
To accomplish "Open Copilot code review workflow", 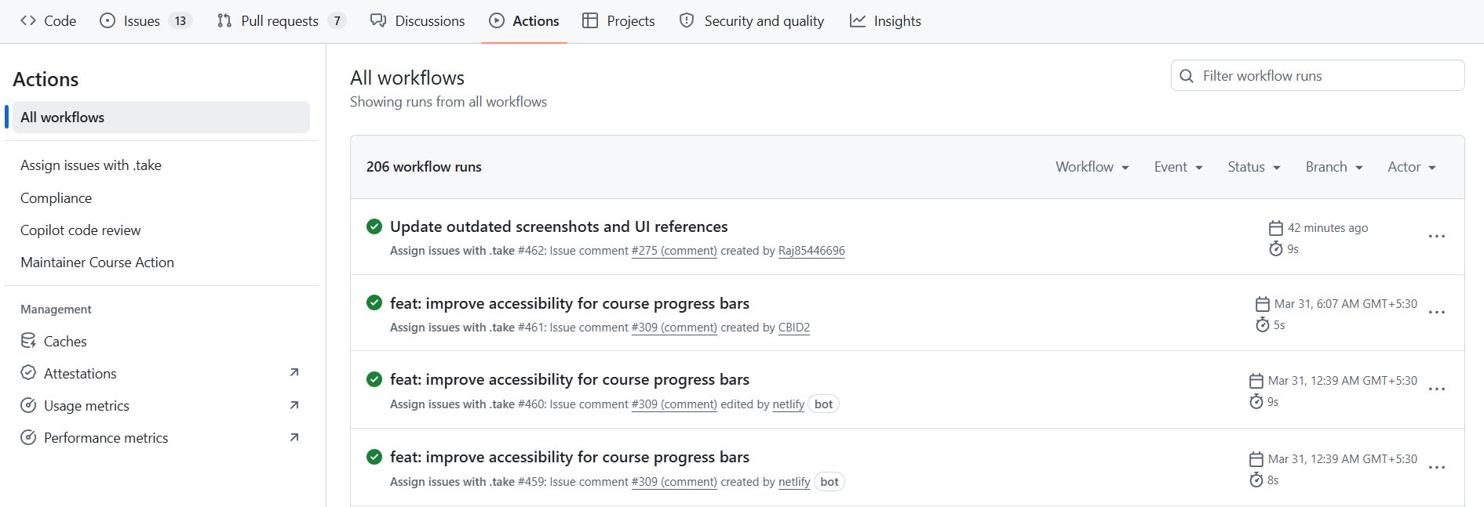I will pos(81,230).
